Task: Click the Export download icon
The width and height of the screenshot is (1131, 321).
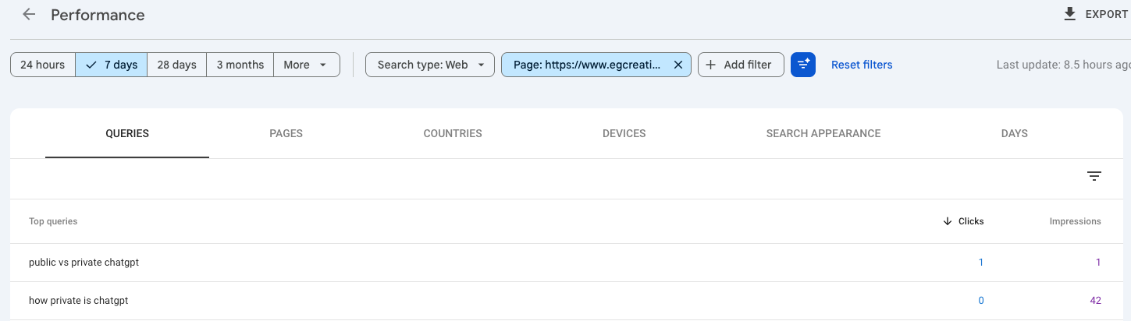Action: tap(1070, 15)
